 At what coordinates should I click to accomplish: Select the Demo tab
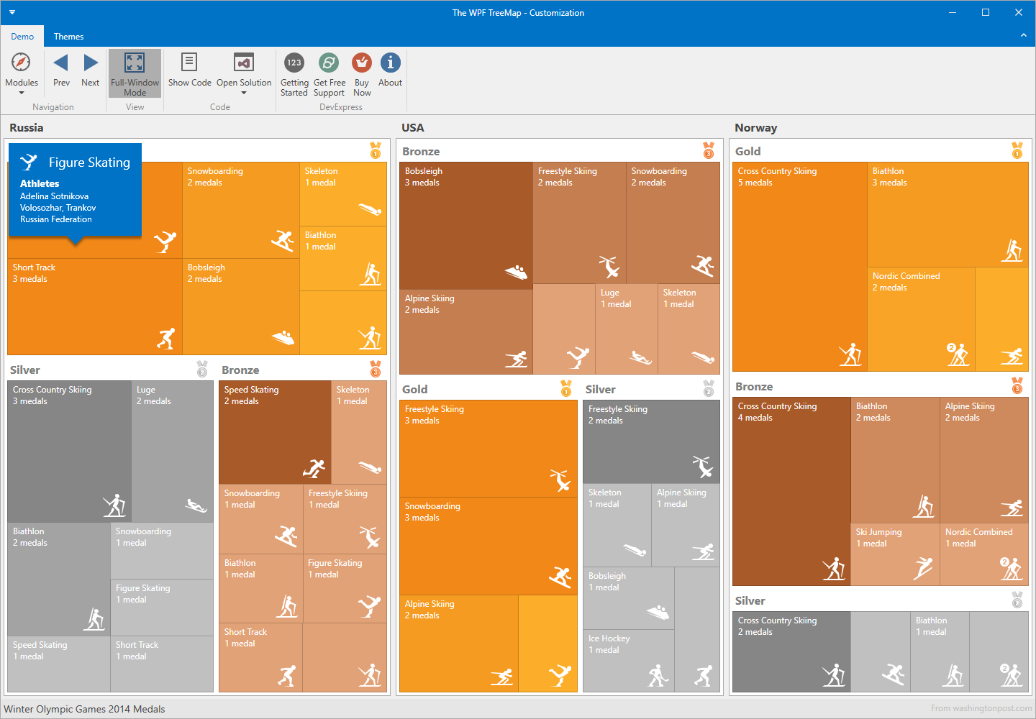click(22, 36)
